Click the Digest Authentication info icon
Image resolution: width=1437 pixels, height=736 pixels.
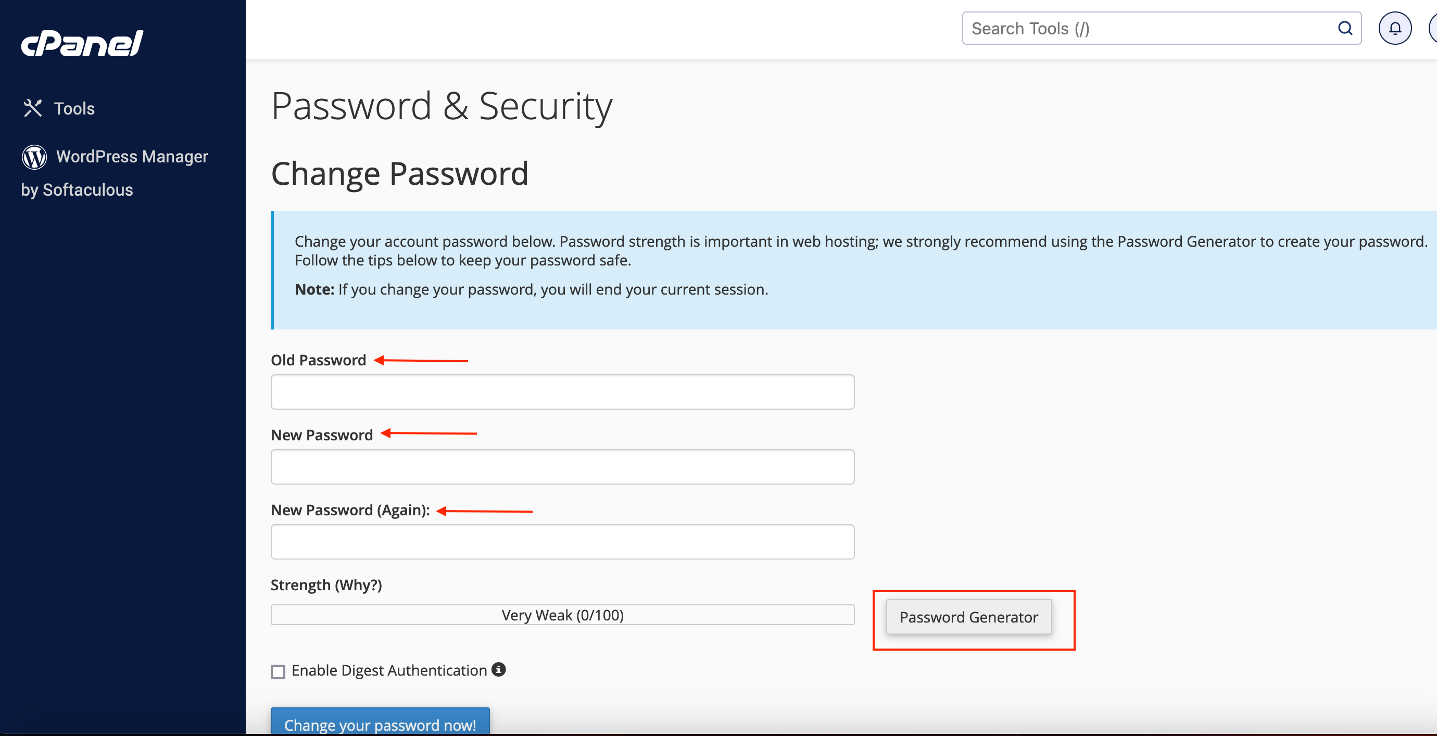point(498,669)
